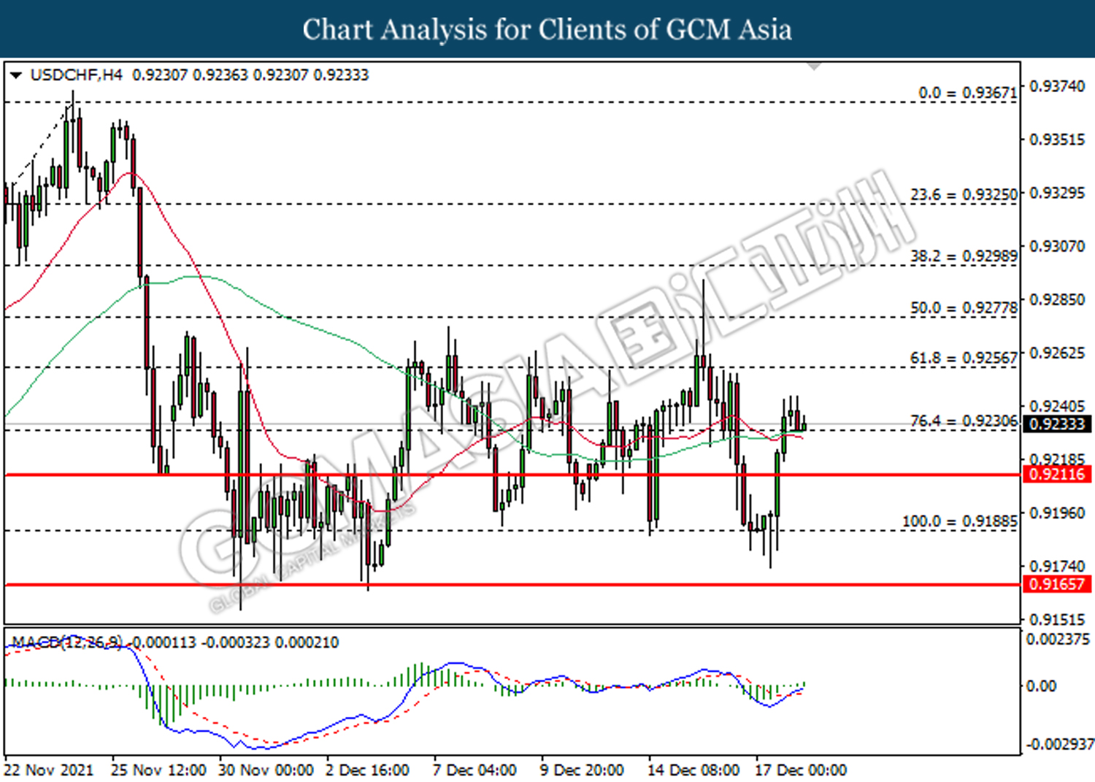Select the 23.6 = 0.93250 Fibonacci label

pyautogui.click(x=964, y=194)
